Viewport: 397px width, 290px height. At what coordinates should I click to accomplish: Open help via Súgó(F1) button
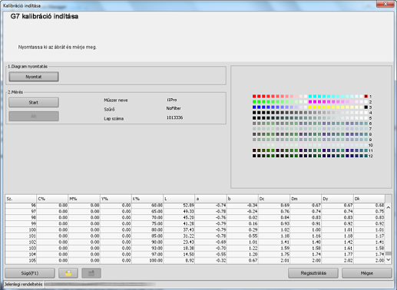tap(30, 273)
